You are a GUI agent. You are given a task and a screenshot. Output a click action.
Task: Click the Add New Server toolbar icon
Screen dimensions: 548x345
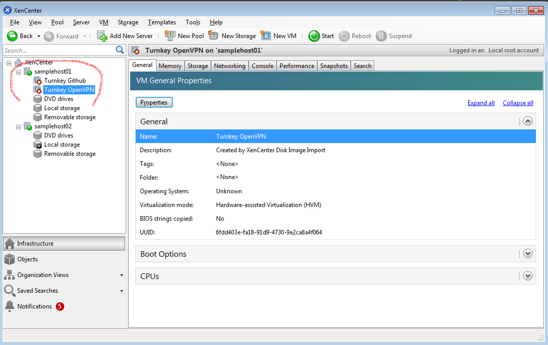pos(102,36)
